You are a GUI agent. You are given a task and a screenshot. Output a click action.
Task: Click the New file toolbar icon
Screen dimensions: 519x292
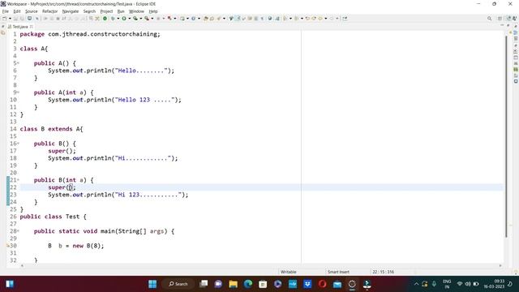click(x=4, y=19)
